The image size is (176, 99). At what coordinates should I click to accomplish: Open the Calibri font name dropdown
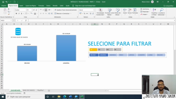coord(26,10)
